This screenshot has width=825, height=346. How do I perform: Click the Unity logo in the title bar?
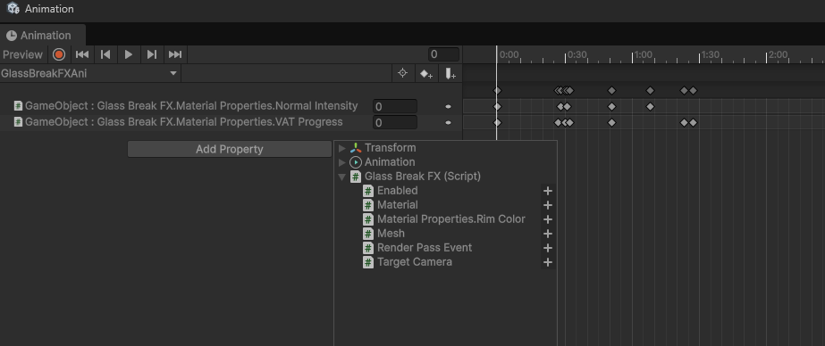pos(13,8)
